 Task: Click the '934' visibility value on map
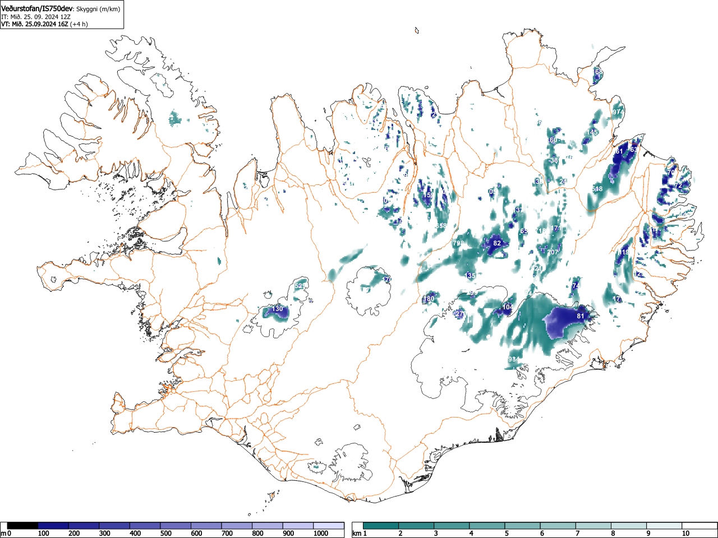pos(514,359)
